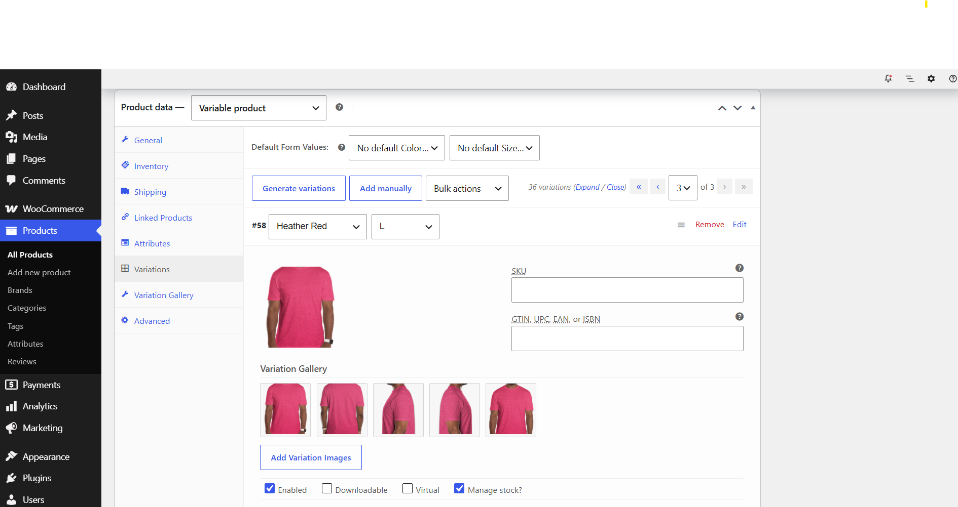Check the Downloadable checkbox
Screen dimensions: 958x507
(327, 488)
